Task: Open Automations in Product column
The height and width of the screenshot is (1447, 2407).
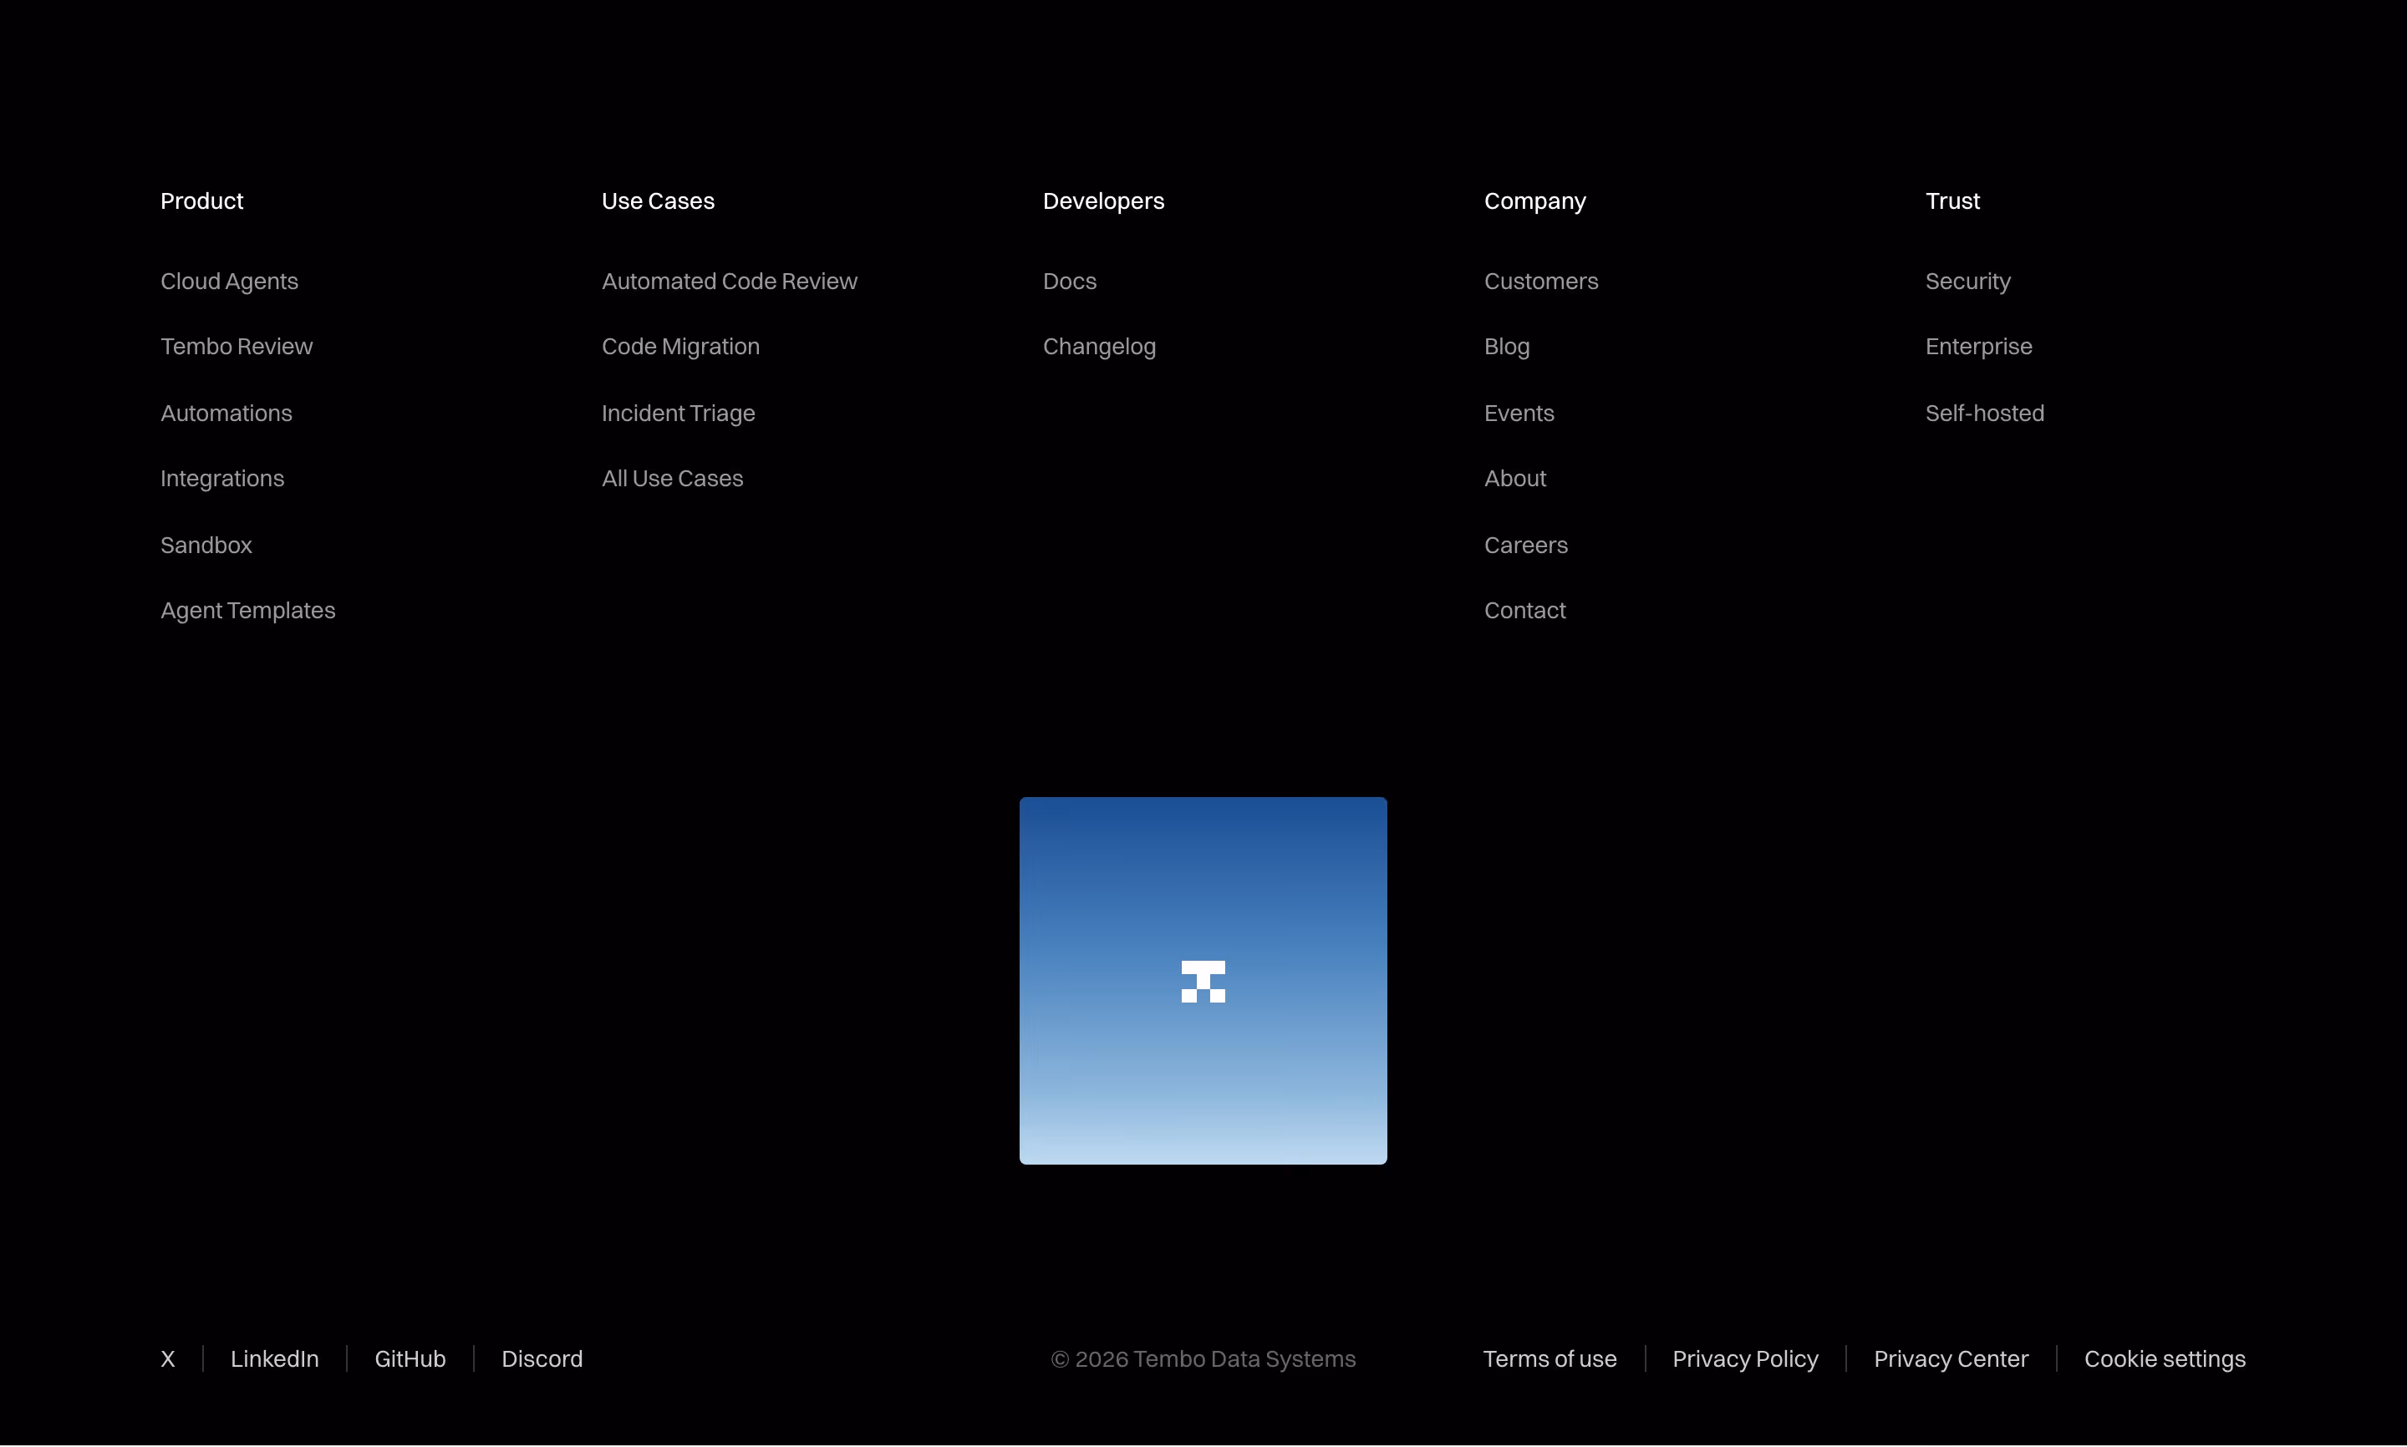Action: pos(226,414)
